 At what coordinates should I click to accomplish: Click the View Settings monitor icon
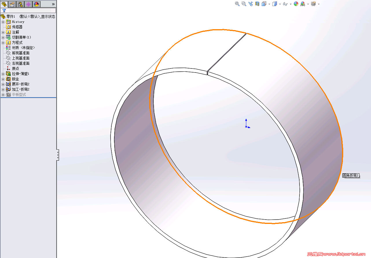[x=313, y=4]
